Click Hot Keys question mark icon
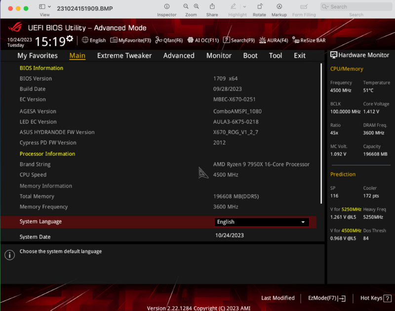 pyautogui.click(x=388, y=298)
